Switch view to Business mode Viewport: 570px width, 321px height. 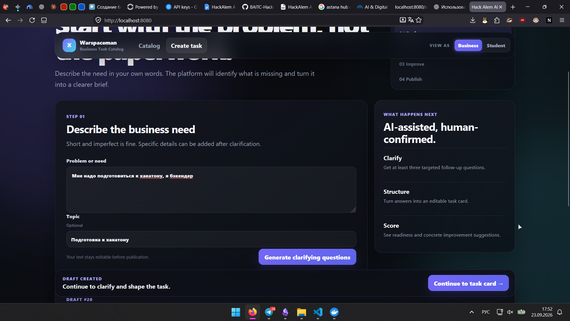pos(468,45)
